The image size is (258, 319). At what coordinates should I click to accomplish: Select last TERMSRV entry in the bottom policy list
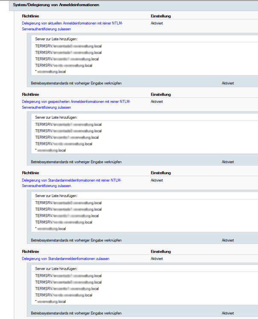coord(64,295)
